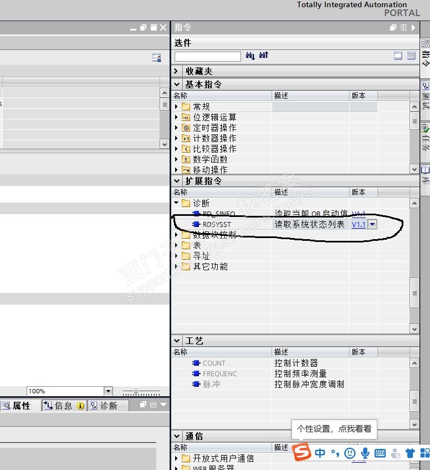The image size is (430, 470).
Task: Select the RD_SINFO instruction
Action: pyautogui.click(x=219, y=214)
